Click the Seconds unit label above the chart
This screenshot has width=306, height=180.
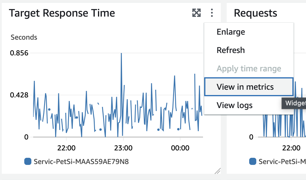24,37
